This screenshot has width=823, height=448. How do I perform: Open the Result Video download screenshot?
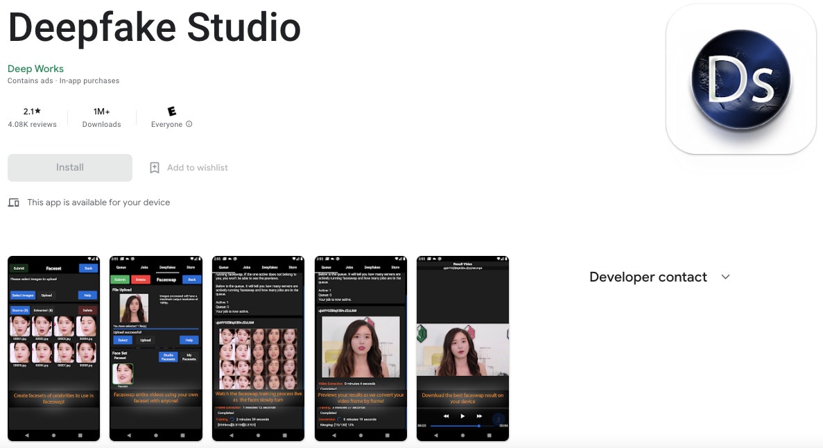coord(462,348)
